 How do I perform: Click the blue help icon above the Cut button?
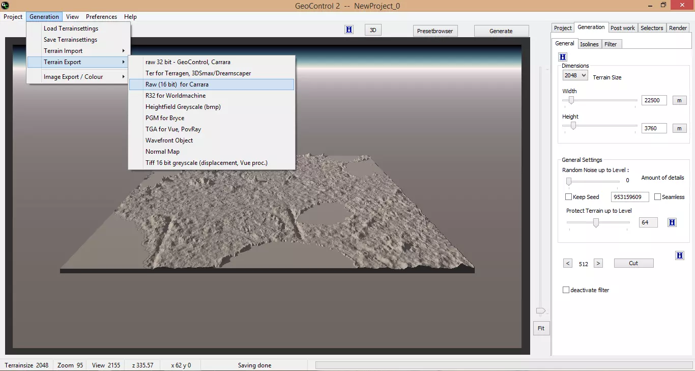(680, 255)
